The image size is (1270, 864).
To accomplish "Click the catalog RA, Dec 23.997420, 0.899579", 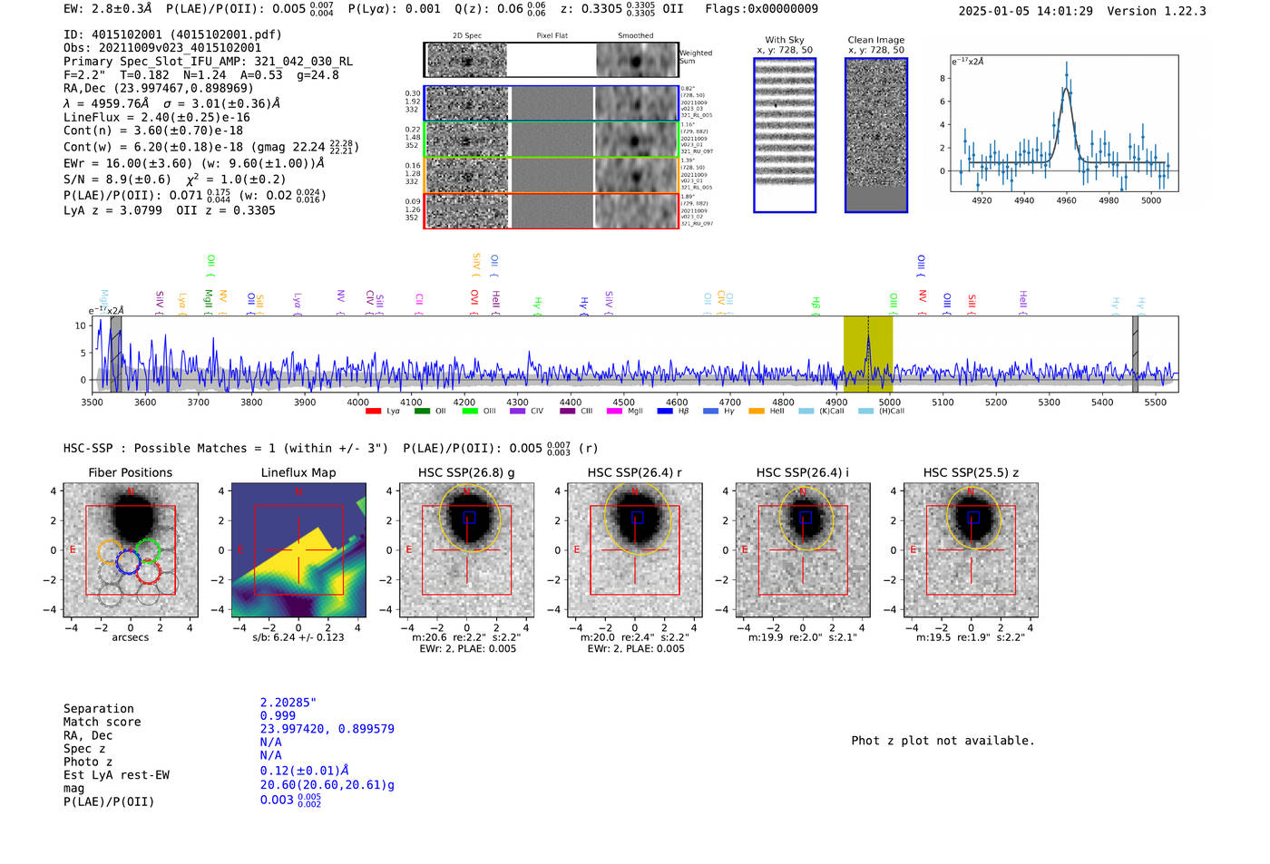I will point(327,729).
